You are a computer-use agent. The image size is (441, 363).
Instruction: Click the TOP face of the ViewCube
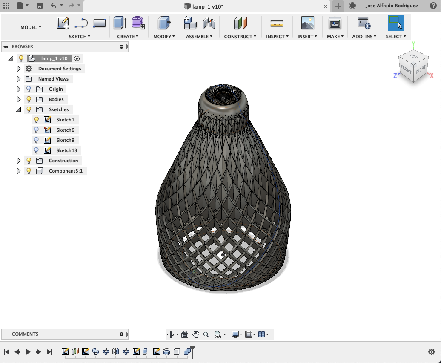pos(414,56)
